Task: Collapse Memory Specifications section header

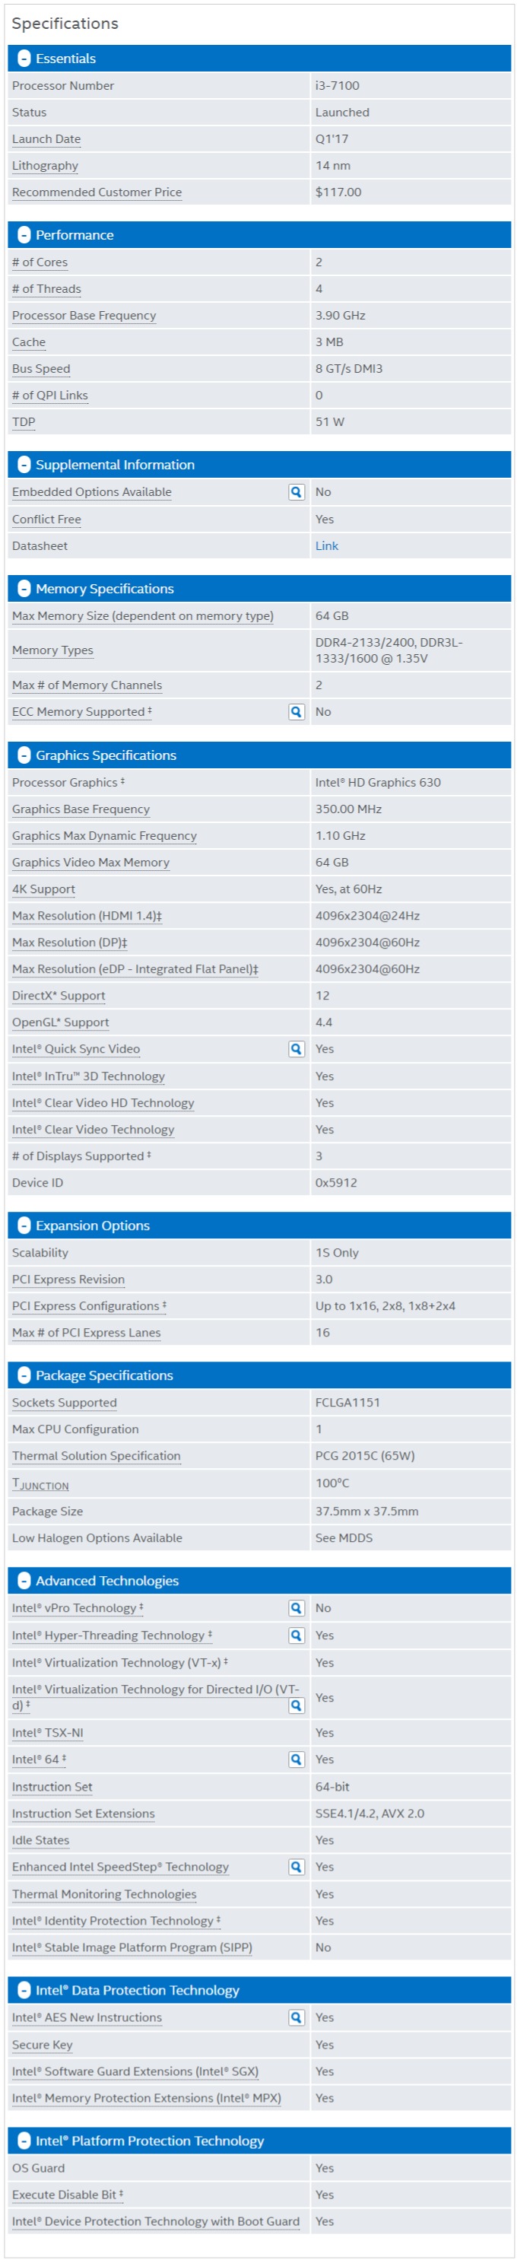Action: pyautogui.click(x=24, y=589)
